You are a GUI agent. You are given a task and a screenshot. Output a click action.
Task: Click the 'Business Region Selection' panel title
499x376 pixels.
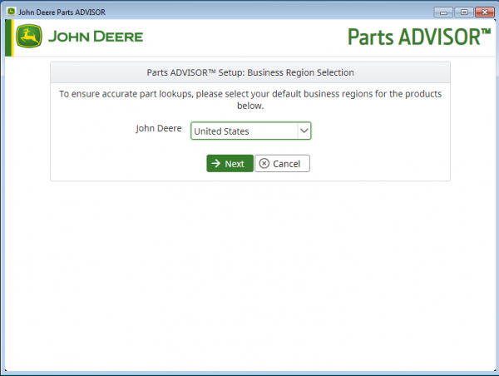click(250, 72)
